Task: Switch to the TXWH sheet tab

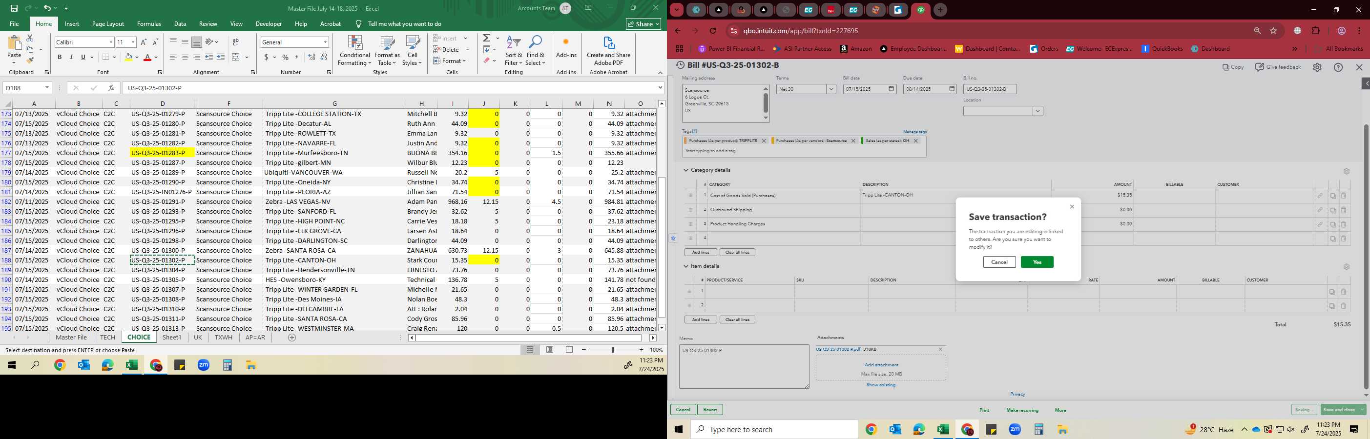Action: pos(224,338)
